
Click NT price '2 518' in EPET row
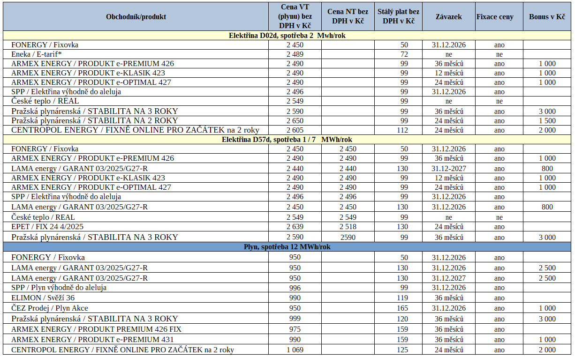tap(348, 227)
